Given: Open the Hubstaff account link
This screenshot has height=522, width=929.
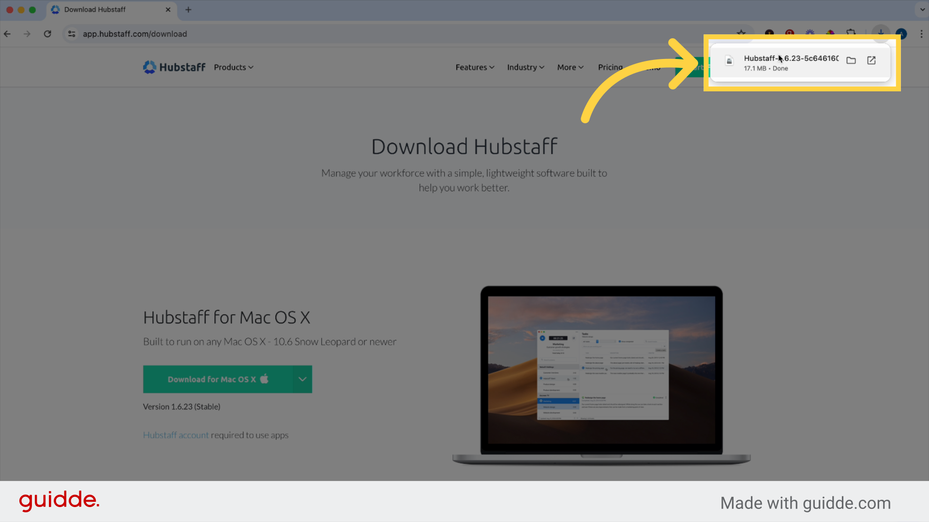Looking at the screenshot, I should 176,435.
